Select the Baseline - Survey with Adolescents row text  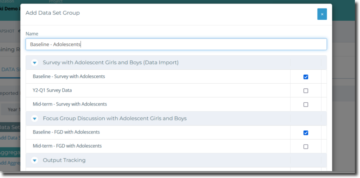69,76
